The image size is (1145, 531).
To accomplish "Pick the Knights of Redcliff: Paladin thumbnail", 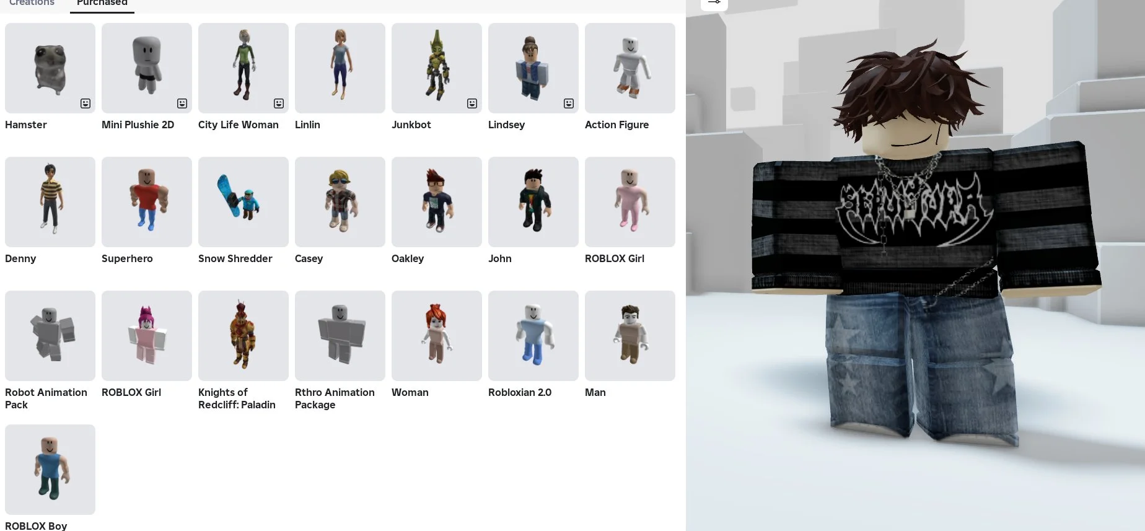I will [243, 336].
